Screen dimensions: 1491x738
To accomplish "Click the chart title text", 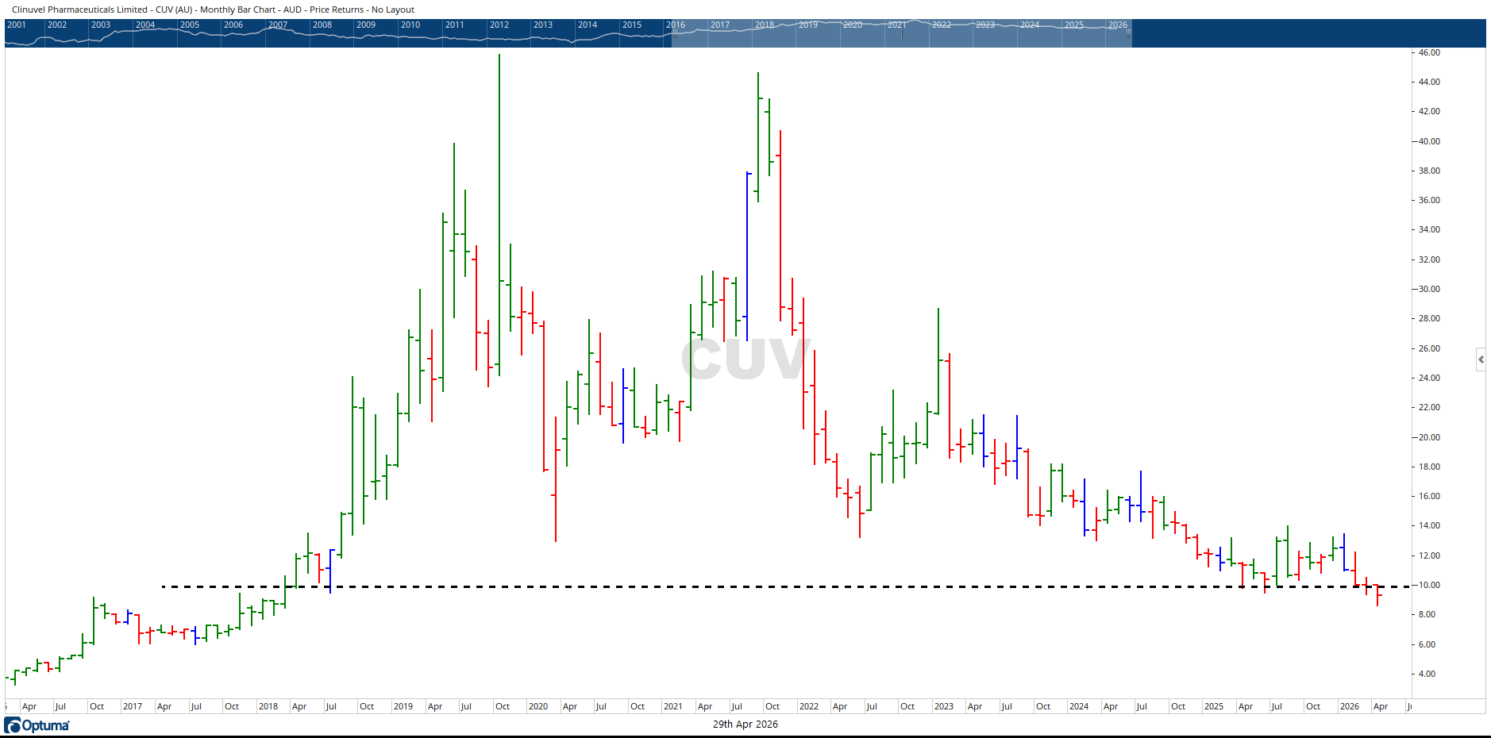I will tap(210, 10).
